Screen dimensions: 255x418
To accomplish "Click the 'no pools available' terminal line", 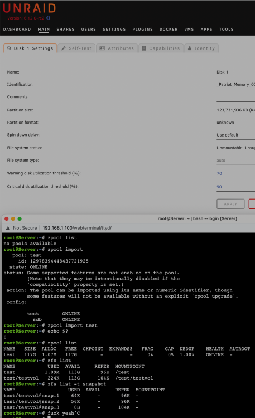I will pyautogui.click(x=30, y=244).
